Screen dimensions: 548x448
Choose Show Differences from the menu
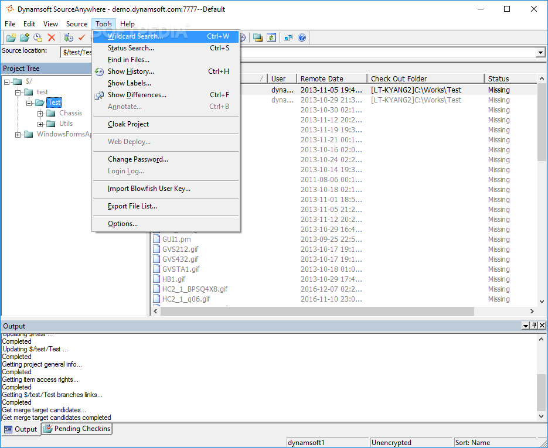tap(166, 95)
